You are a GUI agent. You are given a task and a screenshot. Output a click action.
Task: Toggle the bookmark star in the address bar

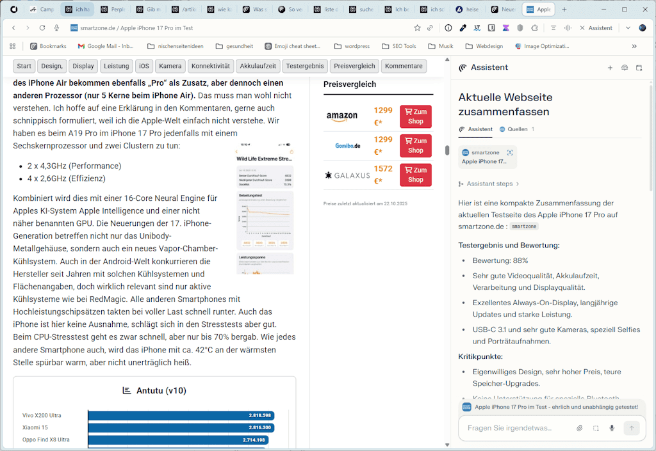(417, 28)
